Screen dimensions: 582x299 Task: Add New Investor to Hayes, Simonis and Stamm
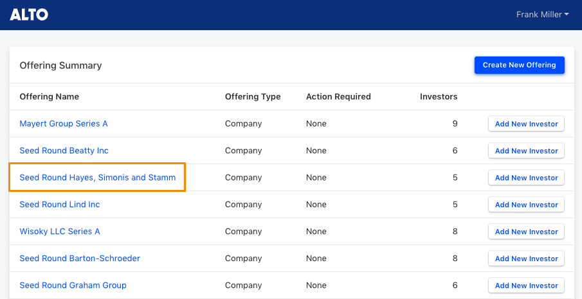526,178
